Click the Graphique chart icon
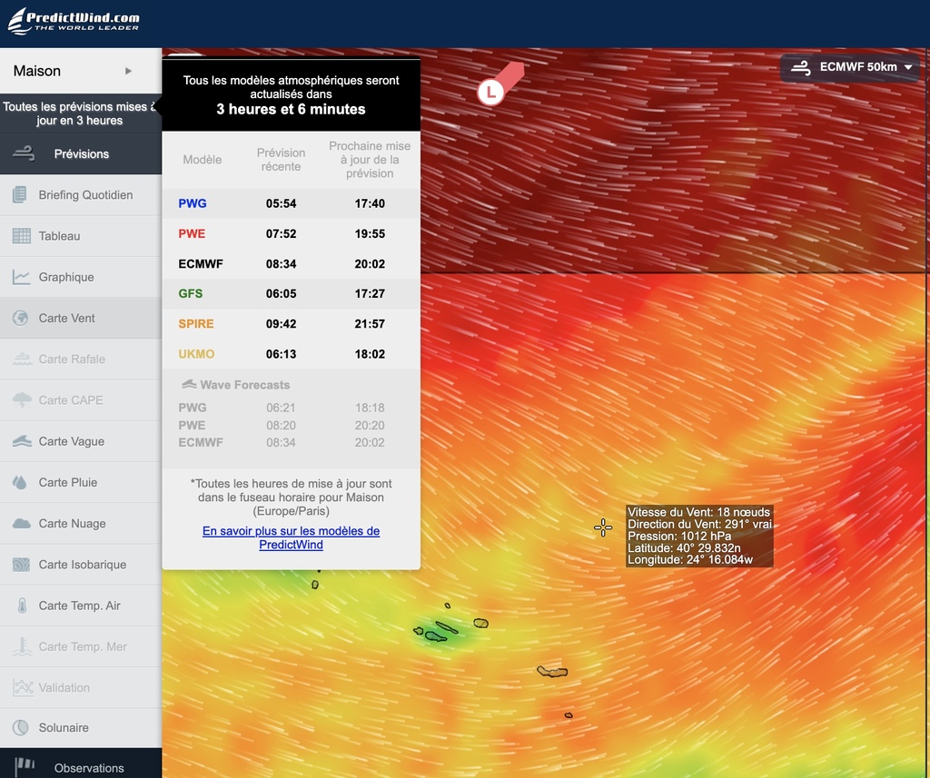930x778 pixels. point(22,277)
